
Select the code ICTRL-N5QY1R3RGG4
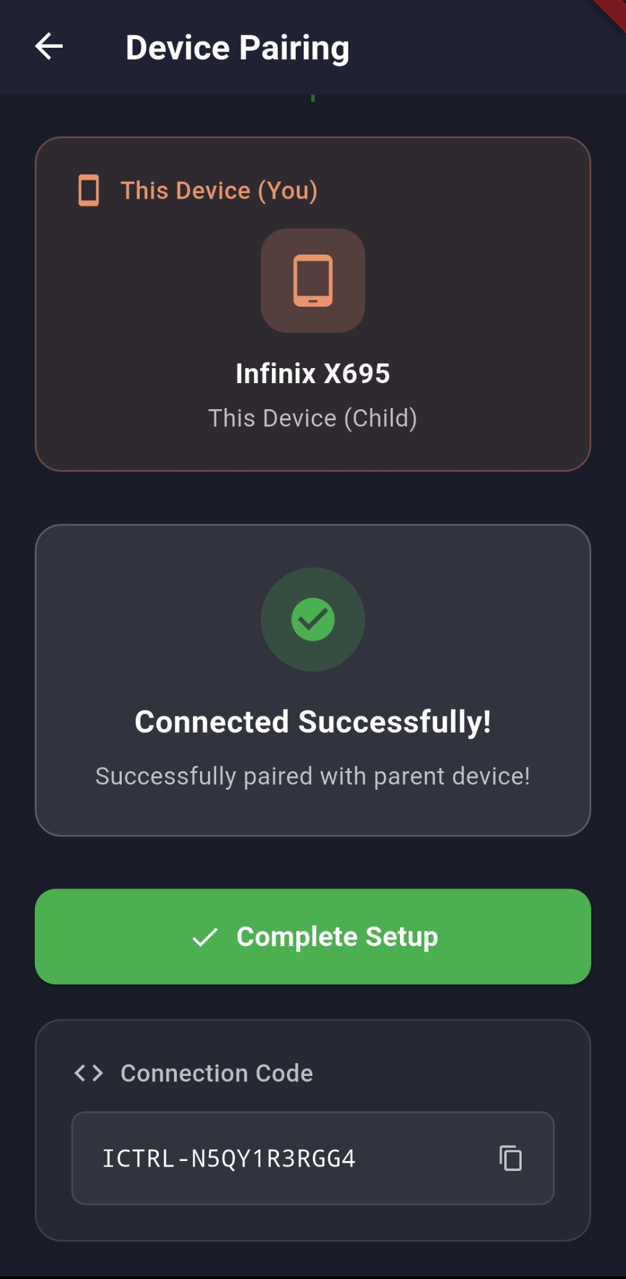229,1156
